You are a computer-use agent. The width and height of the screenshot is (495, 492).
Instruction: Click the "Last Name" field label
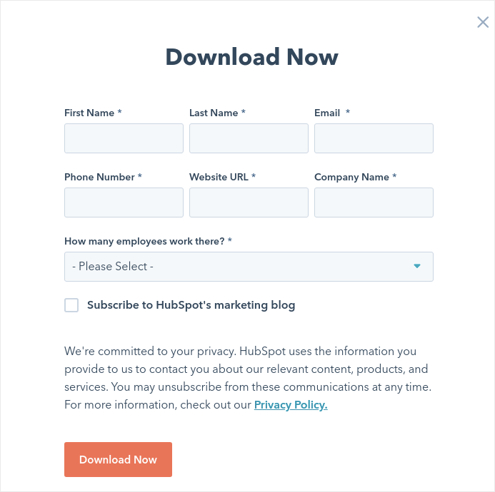(214, 113)
